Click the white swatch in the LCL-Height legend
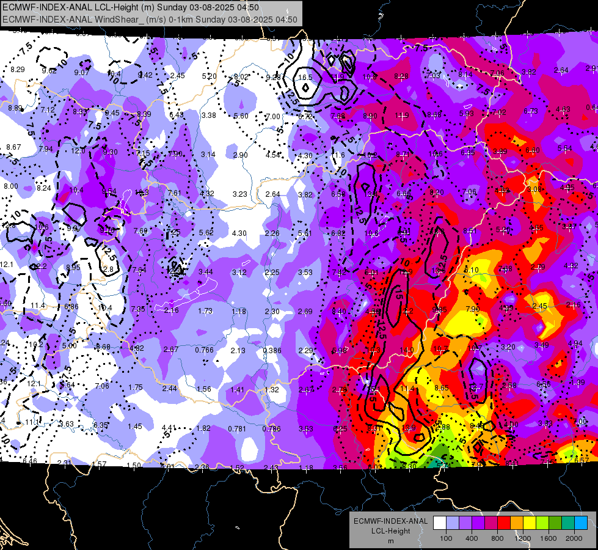The height and width of the screenshot is (550, 598). [440, 523]
